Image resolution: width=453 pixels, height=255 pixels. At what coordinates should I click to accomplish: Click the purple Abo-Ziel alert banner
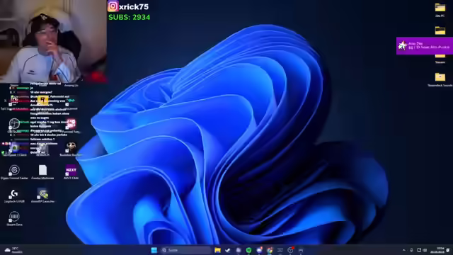[425, 45]
